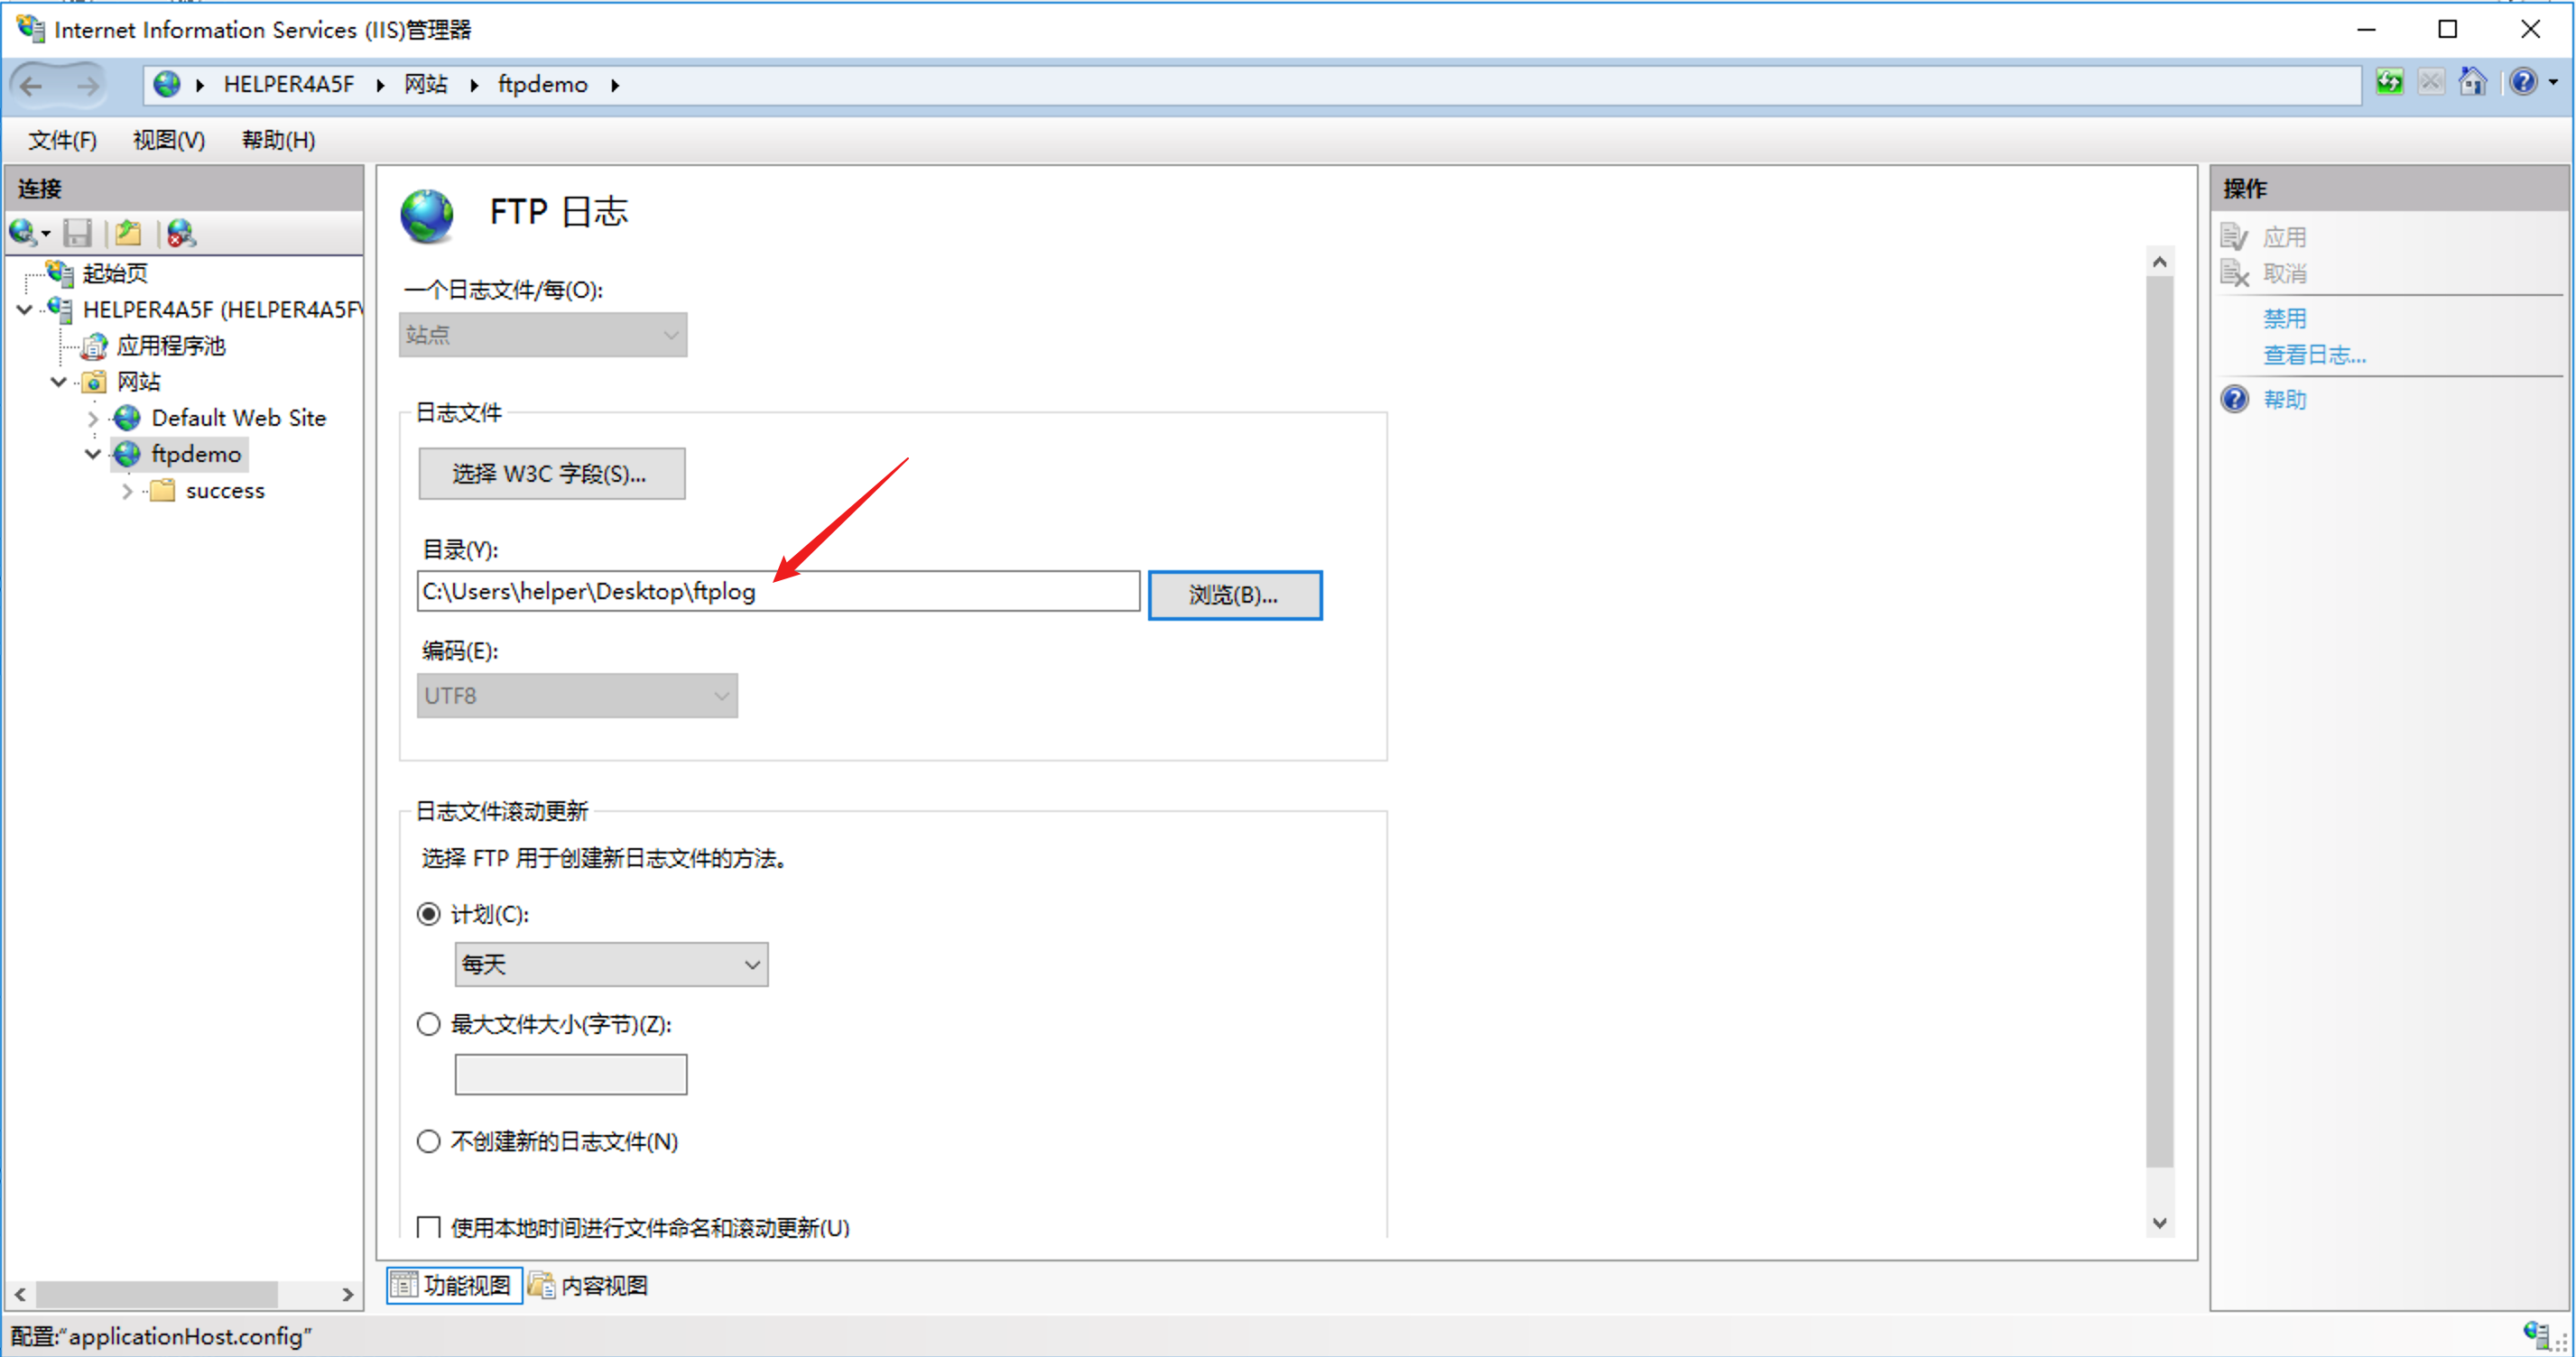The image size is (2576, 1357).
Task: Select 最大文件大小(字节) radio option
Action: tap(428, 1024)
